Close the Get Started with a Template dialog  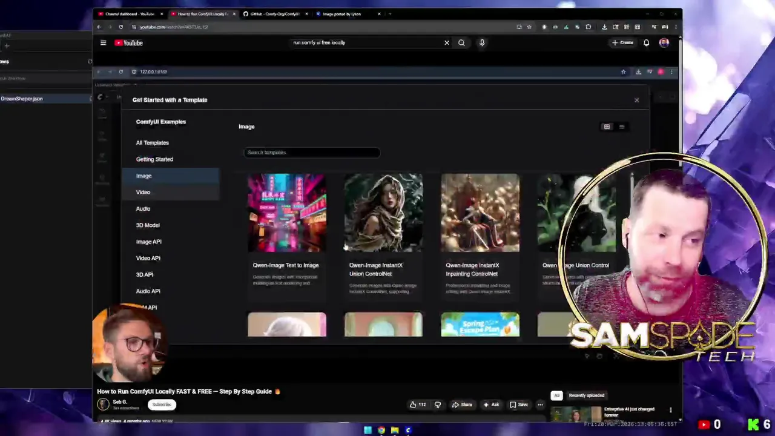[x=636, y=100]
